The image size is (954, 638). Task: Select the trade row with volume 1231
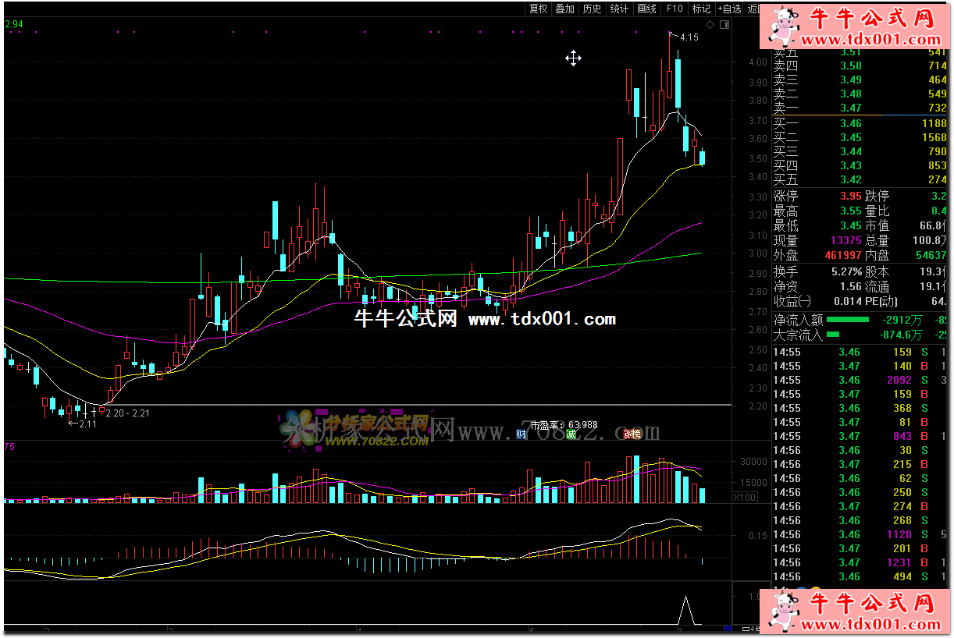point(860,562)
